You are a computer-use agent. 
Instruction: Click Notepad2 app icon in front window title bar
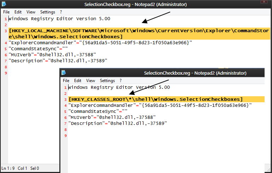[64, 73]
